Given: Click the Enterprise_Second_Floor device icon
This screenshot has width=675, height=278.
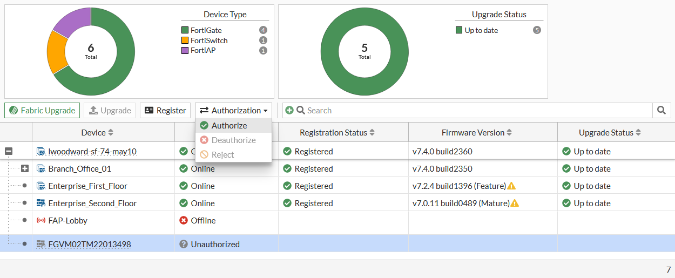Looking at the screenshot, I should tap(40, 204).
